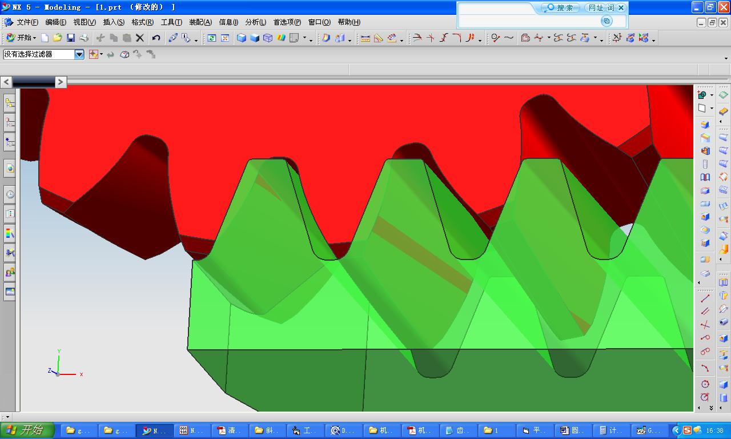The height and width of the screenshot is (439, 731).
Task: Click the search (搜索) button
Action: pos(560,7)
